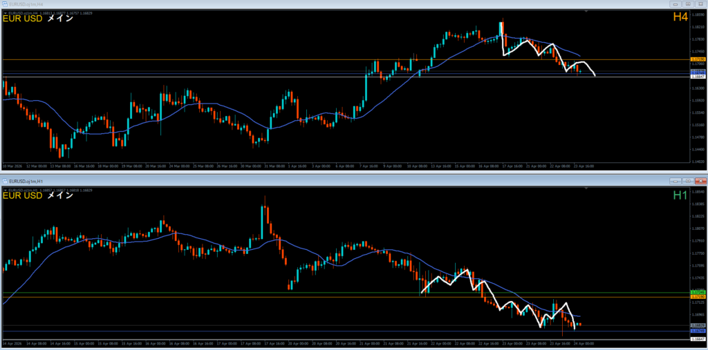Image resolution: width=708 pixels, height=350 pixels.
Task: Click the green H1 timeframe label
Action: pos(680,195)
